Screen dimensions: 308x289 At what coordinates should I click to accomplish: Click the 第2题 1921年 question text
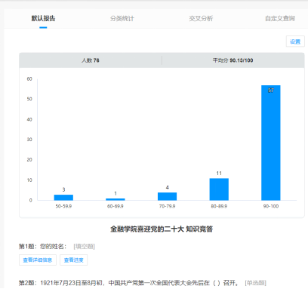click(128, 283)
